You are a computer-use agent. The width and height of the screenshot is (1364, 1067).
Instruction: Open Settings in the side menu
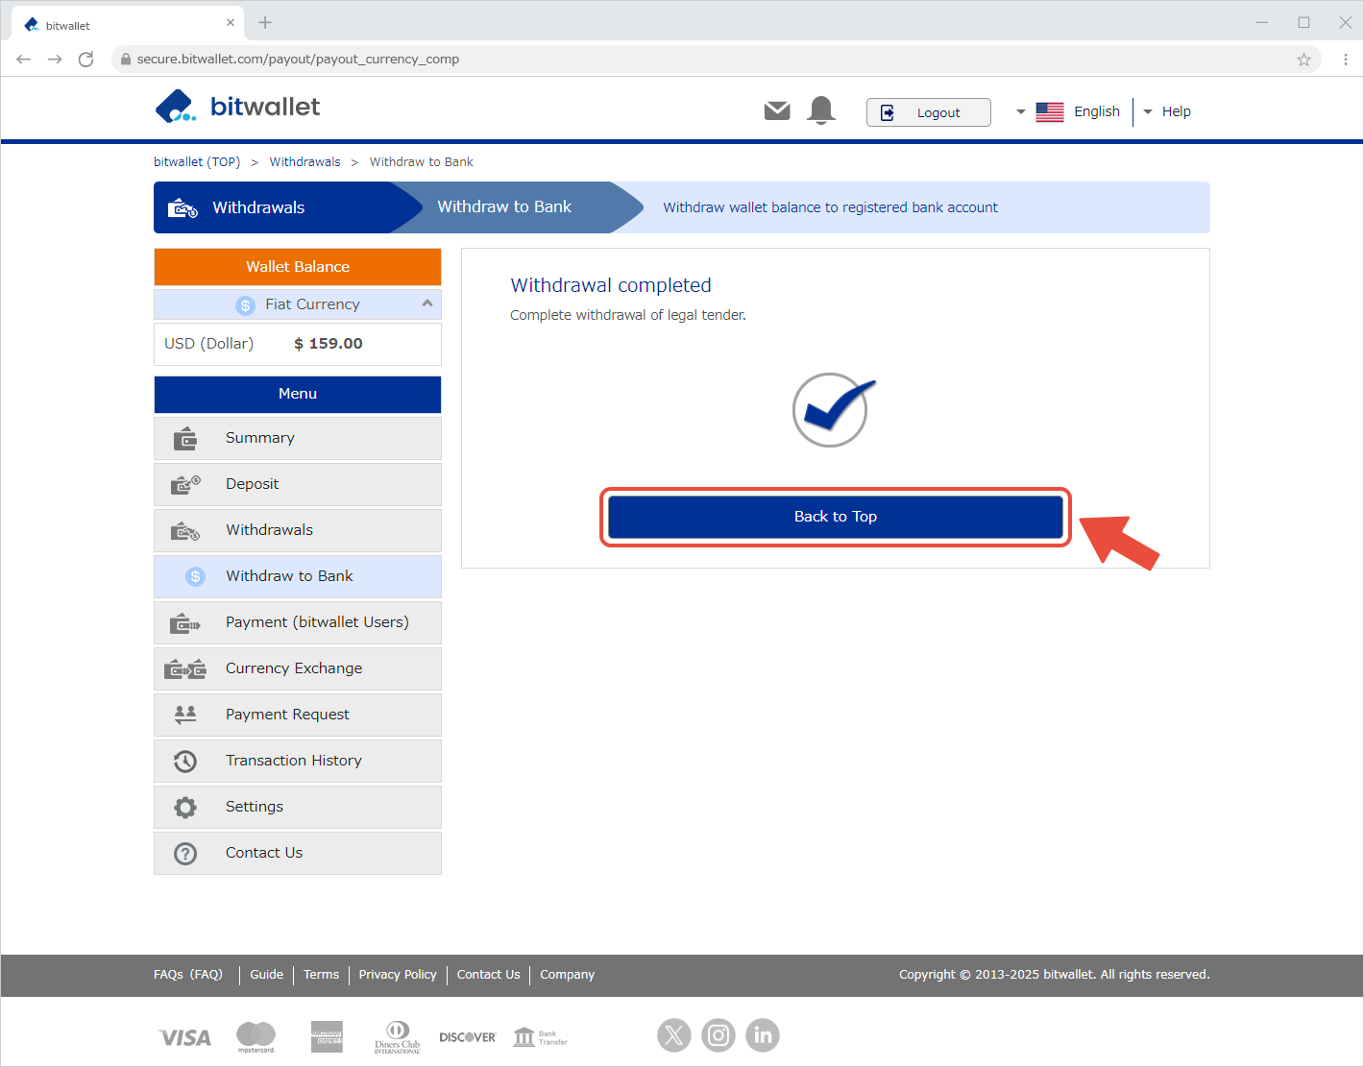pyautogui.click(x=298, y=807)
